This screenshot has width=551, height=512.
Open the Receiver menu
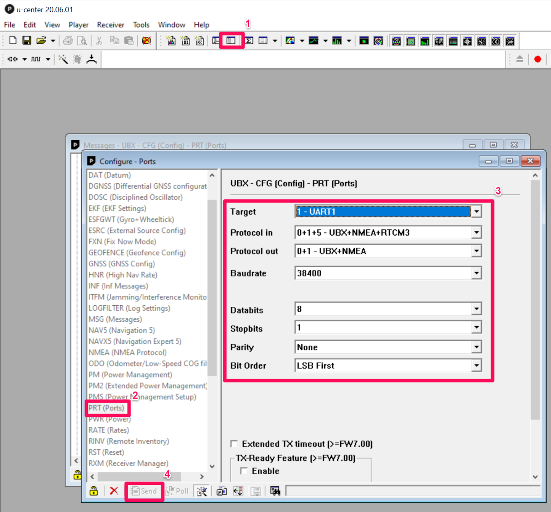click(110, 25)
